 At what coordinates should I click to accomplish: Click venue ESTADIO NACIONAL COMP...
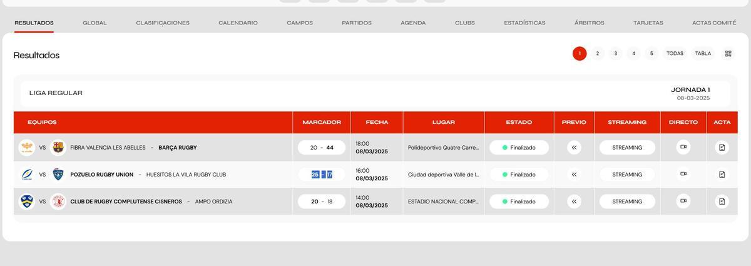(x=443, y=202)
